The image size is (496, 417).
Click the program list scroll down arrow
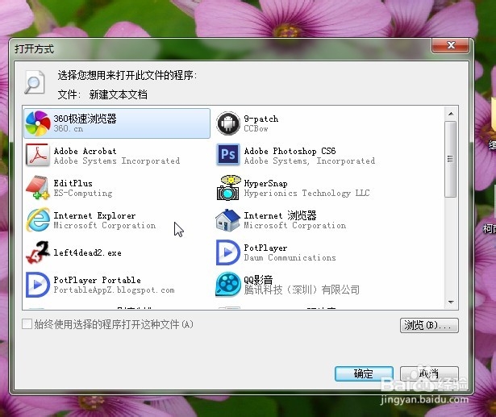[x=451, y=302]
